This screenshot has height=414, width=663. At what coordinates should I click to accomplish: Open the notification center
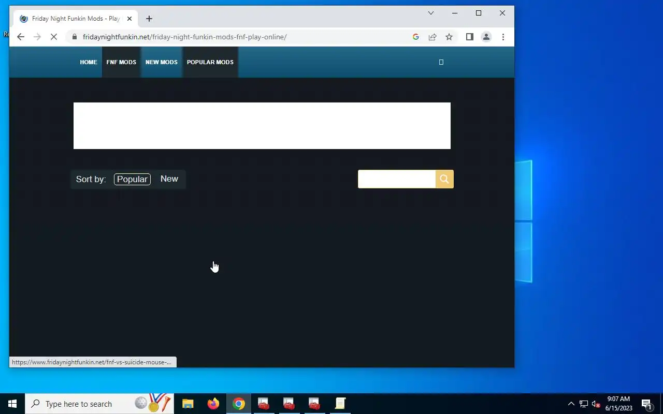click(647, 404)
